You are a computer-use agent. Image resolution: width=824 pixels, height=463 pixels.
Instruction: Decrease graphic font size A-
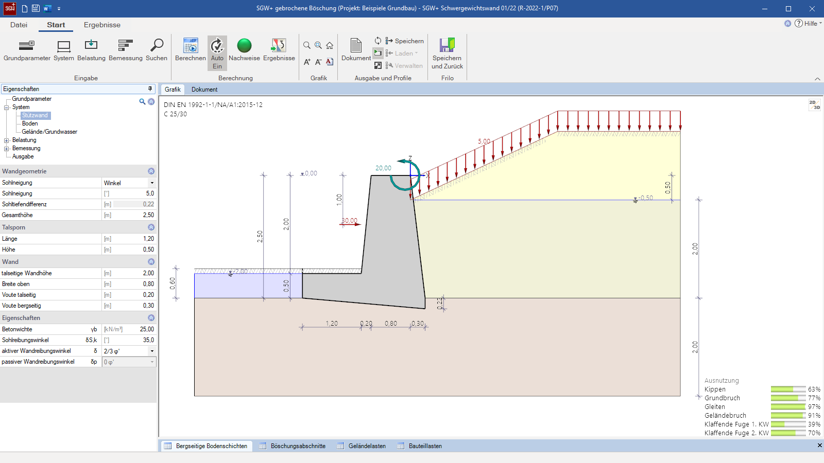coord(318,62)
